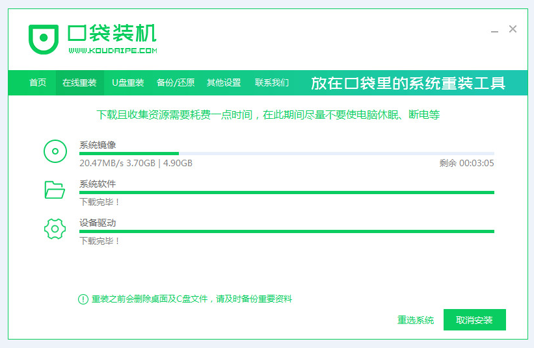Image resolution: width=534 pixels, height=348 pixels.
Task: Click the device driver gear icon
Action: 55,229
